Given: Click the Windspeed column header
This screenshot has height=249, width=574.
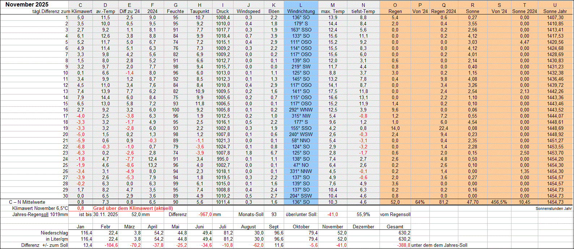Looking at the screenshot, I should coord(248,11).
